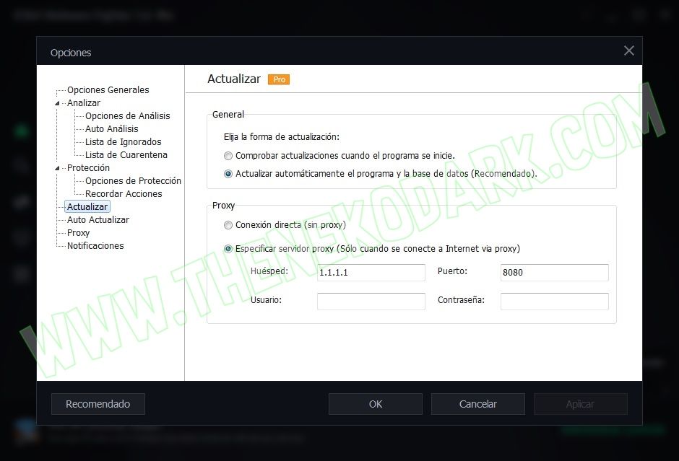Click the Usuario input field
The height and width of the screenshot is (461, 679).
371,302
